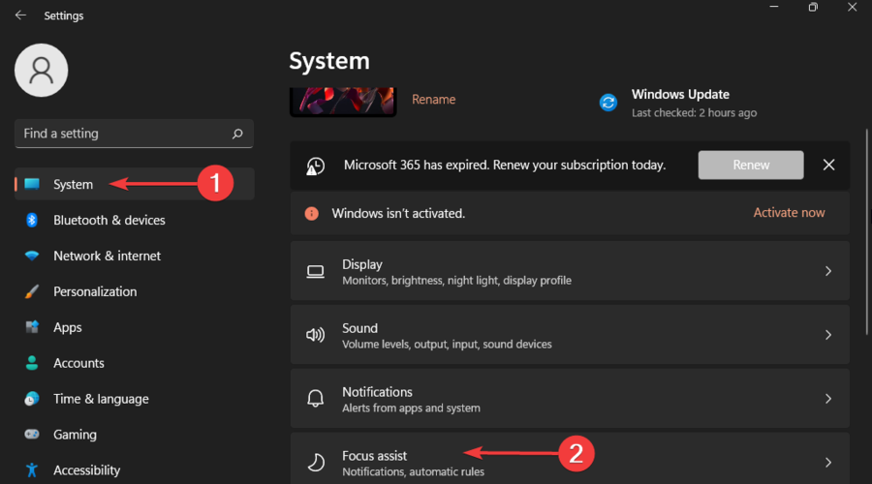
Task: Open Bluetooth & devices settings
Action: [x=109, y=220]
